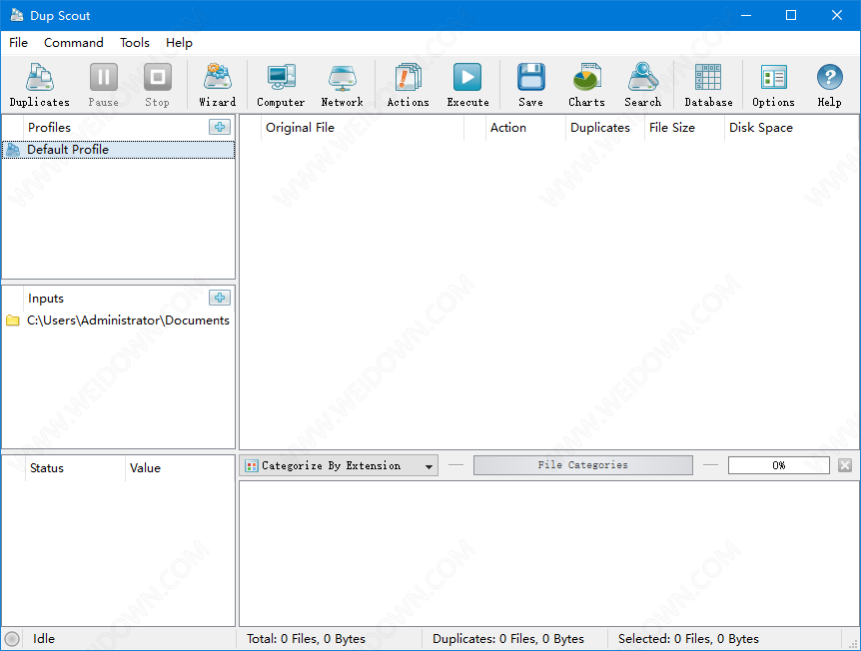Sort by the Original File column header

pyautogui.click(x=363, y=128)
